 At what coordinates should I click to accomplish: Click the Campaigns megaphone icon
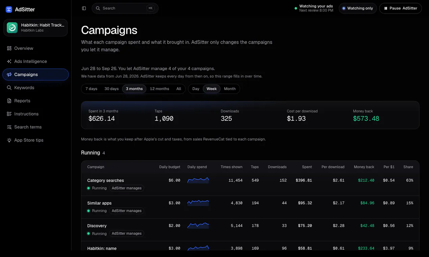pos(9,74)
